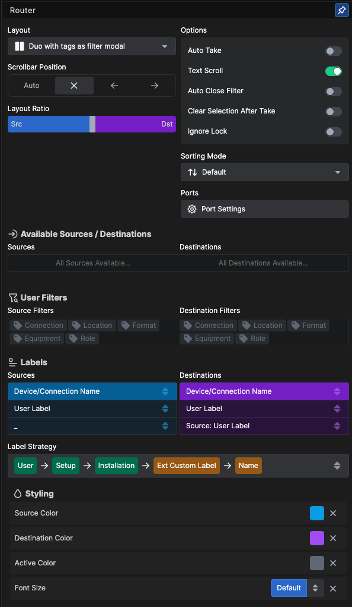The width and height of the screenshot is (352, 607).
Task: Open Destinations User Label selector
Action: [264, 409]
